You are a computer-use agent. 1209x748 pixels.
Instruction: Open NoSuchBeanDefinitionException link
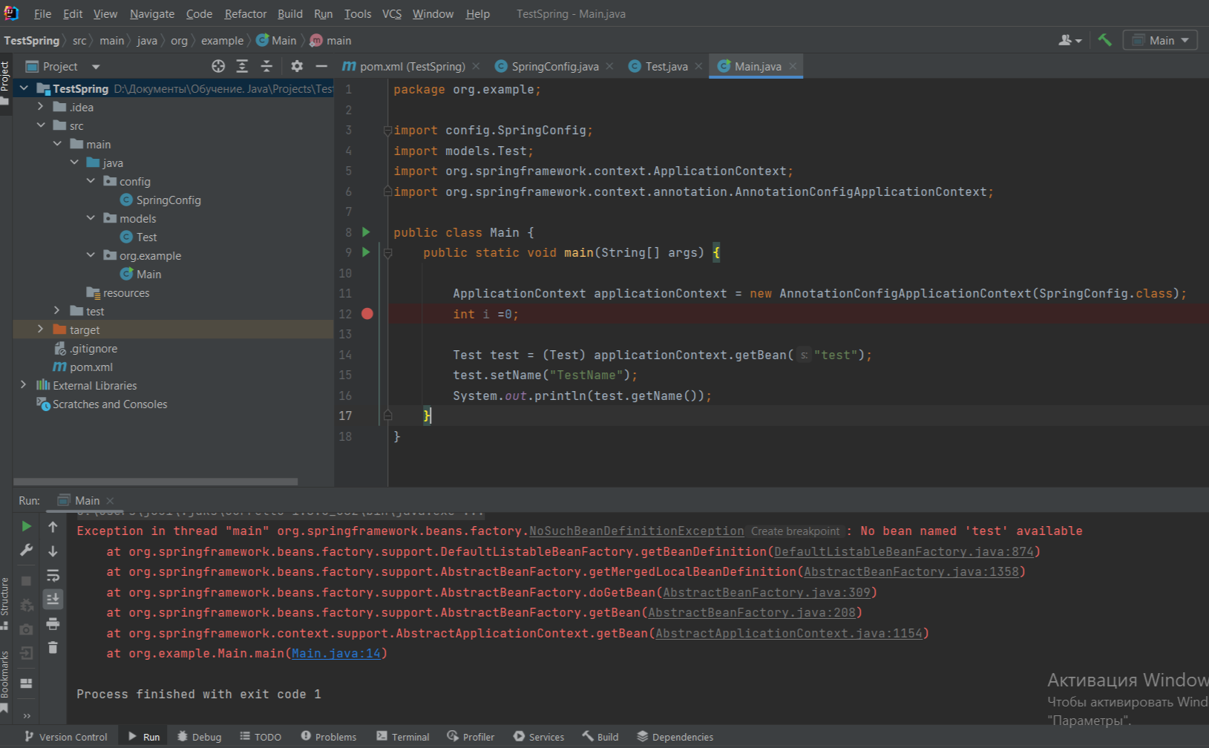click(x=637, y=531)
